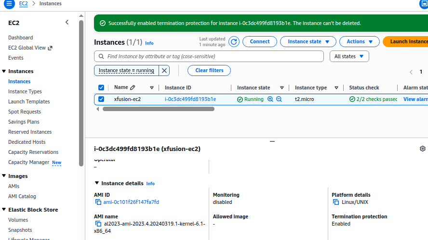Click the zoom-in filter icon beside Running
Viewport: 428px width, 240px height.
point(270,99)
